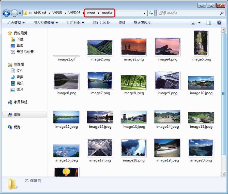Click the 燒錄 burn button
228x194 pixels.
pyautogui.click(x=122, y=23)
